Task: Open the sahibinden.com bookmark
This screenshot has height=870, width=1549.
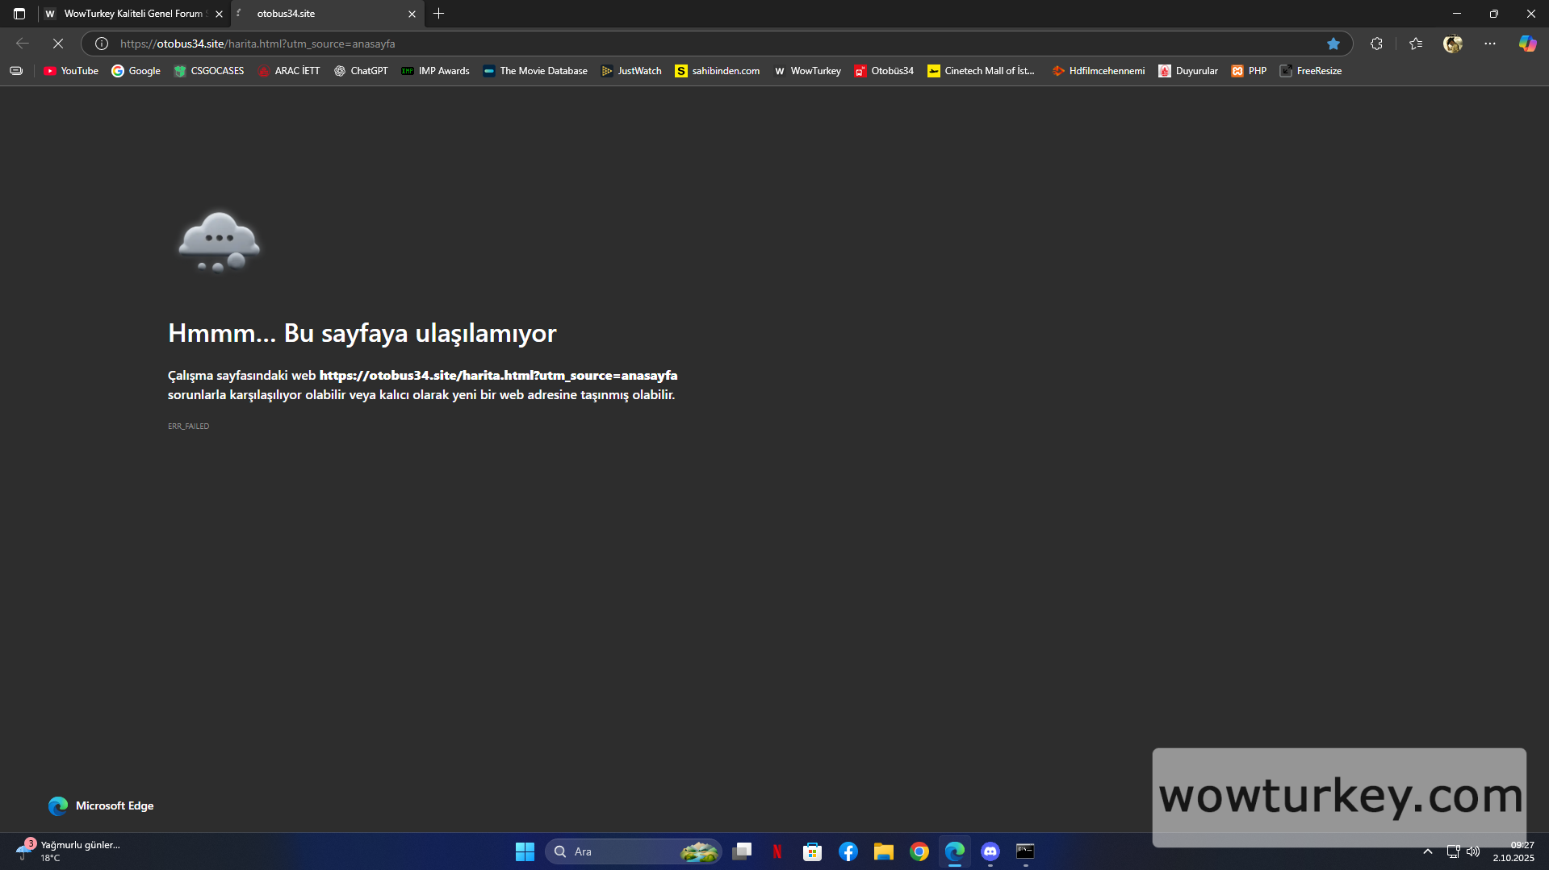Action: [x=718, y=71]
